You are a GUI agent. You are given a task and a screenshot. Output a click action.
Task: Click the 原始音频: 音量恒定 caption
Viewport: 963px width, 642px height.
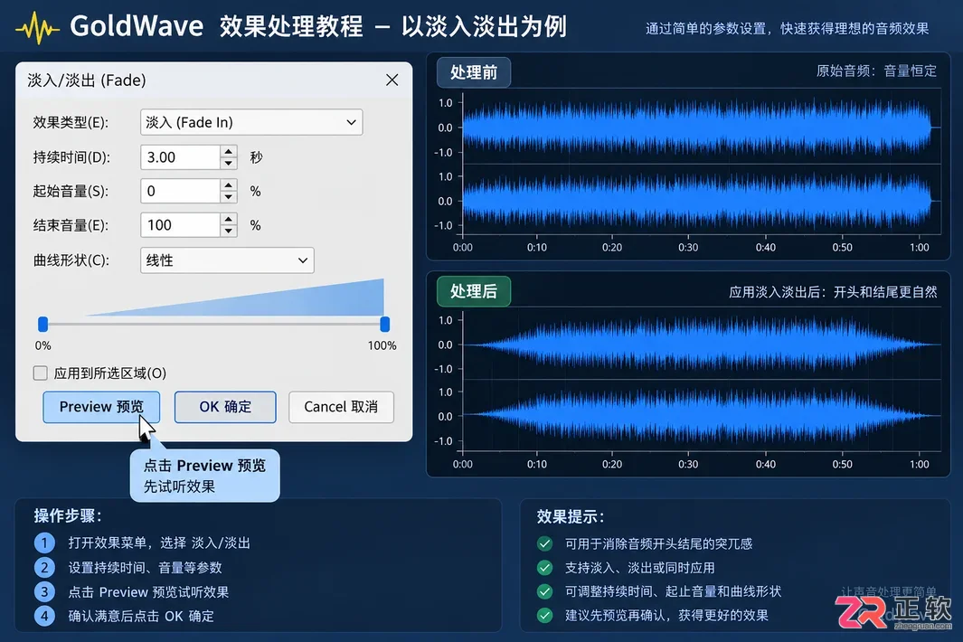click(x=876, y=71)
